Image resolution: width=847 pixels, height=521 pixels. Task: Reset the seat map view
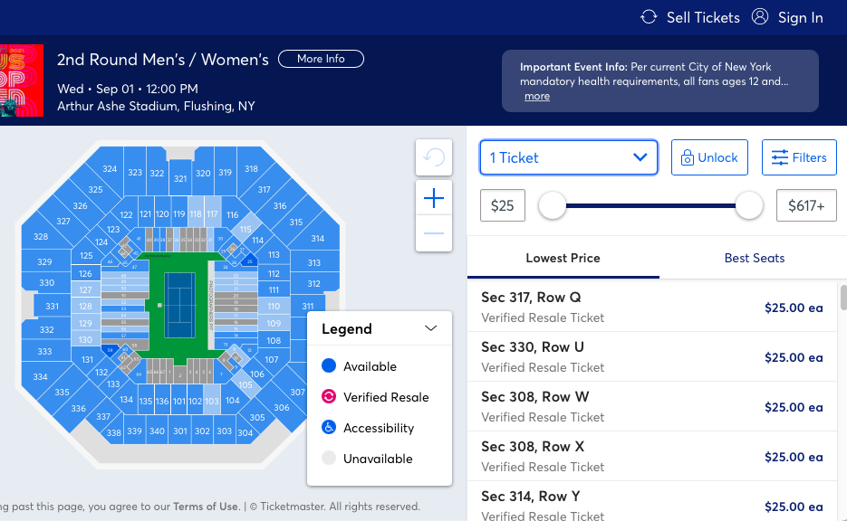pos(434,157)
